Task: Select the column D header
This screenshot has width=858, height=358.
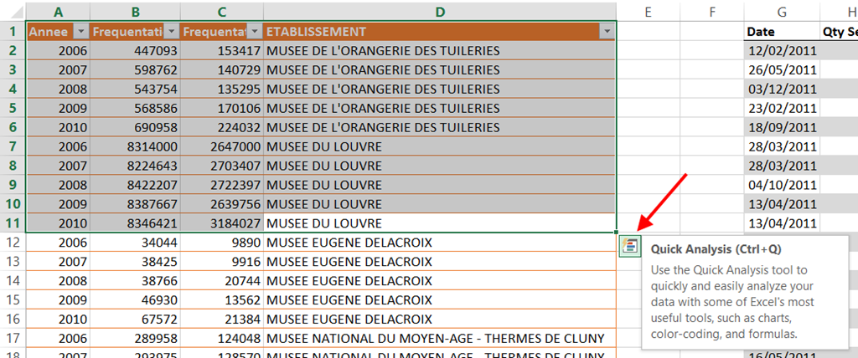Action: click(x=439, y=11)
